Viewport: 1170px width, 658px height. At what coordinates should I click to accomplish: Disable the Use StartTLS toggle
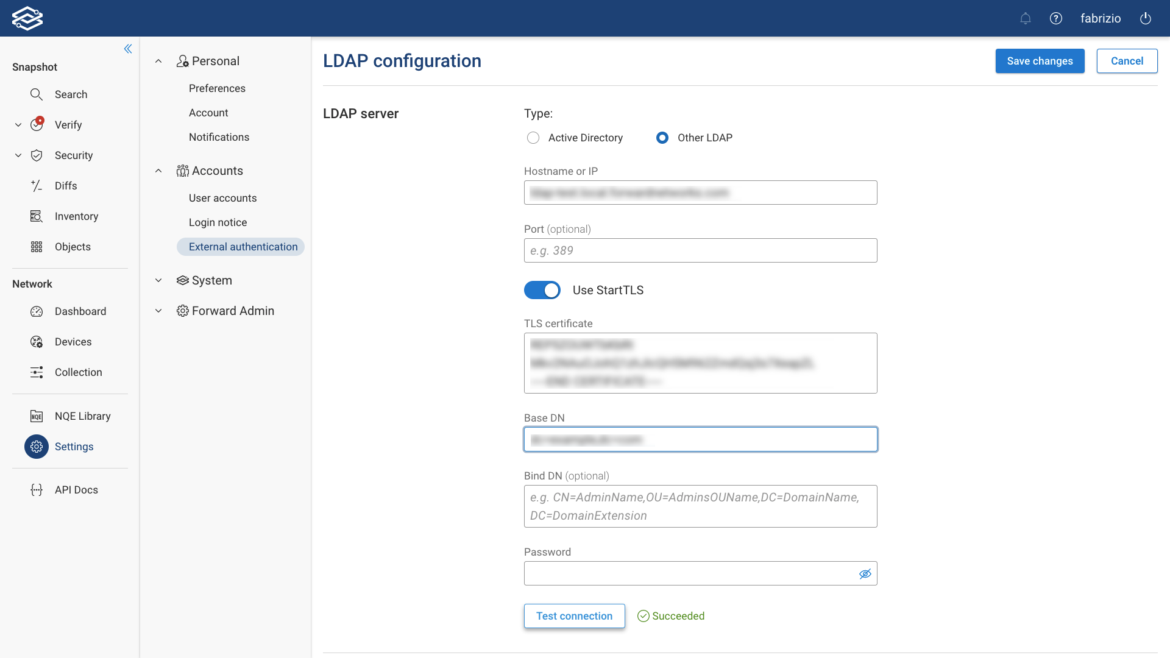tap(542, 290)
